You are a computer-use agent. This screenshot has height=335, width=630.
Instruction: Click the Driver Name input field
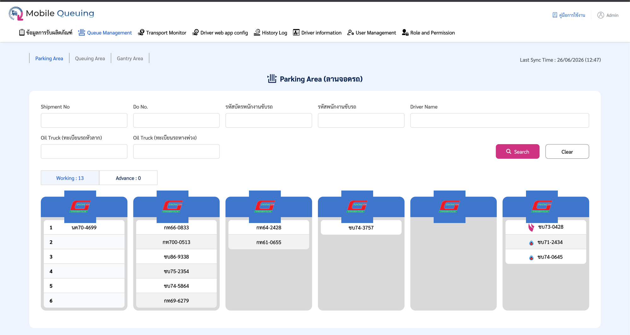click(x=500, y=120)
